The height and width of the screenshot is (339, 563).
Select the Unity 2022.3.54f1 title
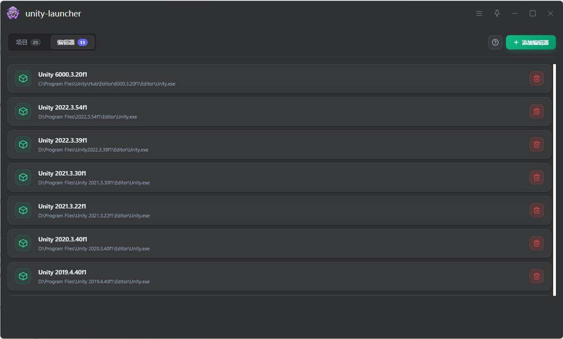tap(62, 107)
